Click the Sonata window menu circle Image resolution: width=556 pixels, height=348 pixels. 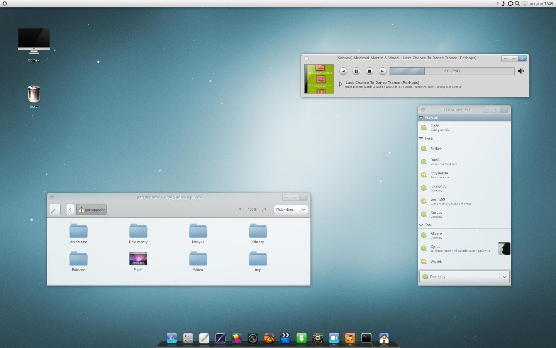(x=307, y=58)
